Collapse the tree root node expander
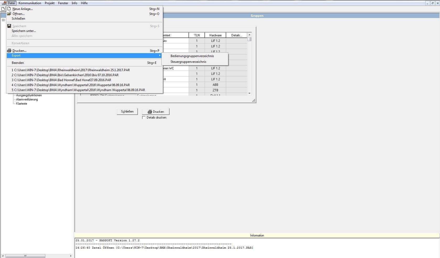 pyautogui.click(x=3, y=20)
